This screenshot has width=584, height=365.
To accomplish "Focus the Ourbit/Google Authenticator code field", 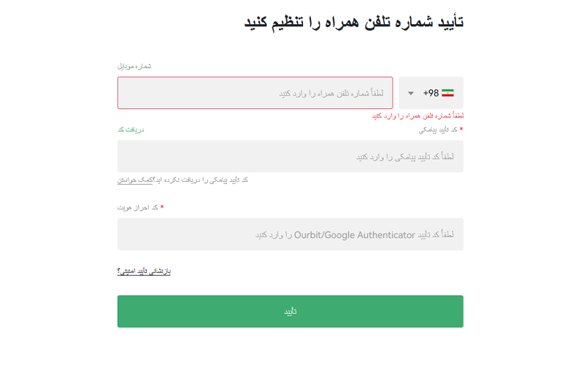I will (x=291, y=234).
